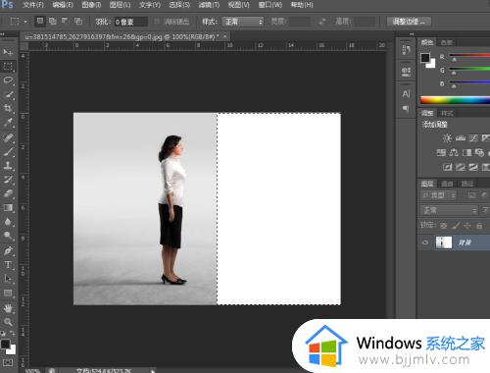The image size is (490, 373).
Task: Add an Invert adjustment
Action: coord(448,167)
